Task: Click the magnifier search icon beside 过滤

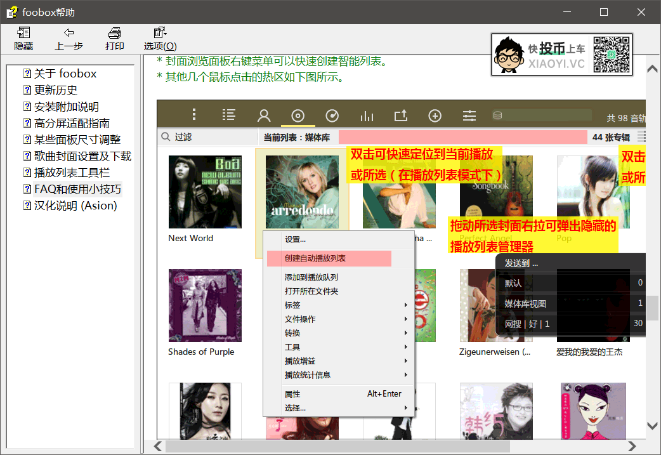Action: (x=166, y=136)
